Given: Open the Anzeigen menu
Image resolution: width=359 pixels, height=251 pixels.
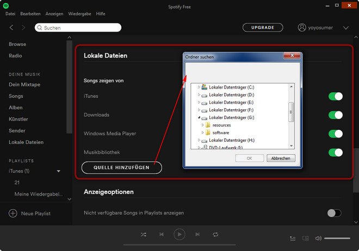Looking at the screenshot, I should (54, 14).
